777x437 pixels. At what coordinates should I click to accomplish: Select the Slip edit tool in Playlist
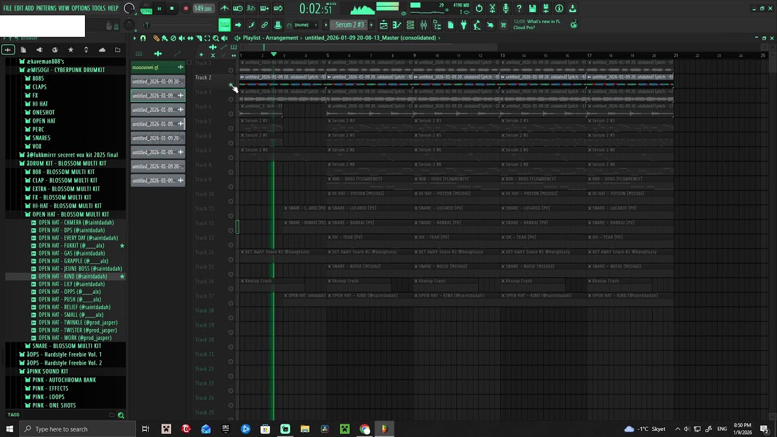[191, 38]
